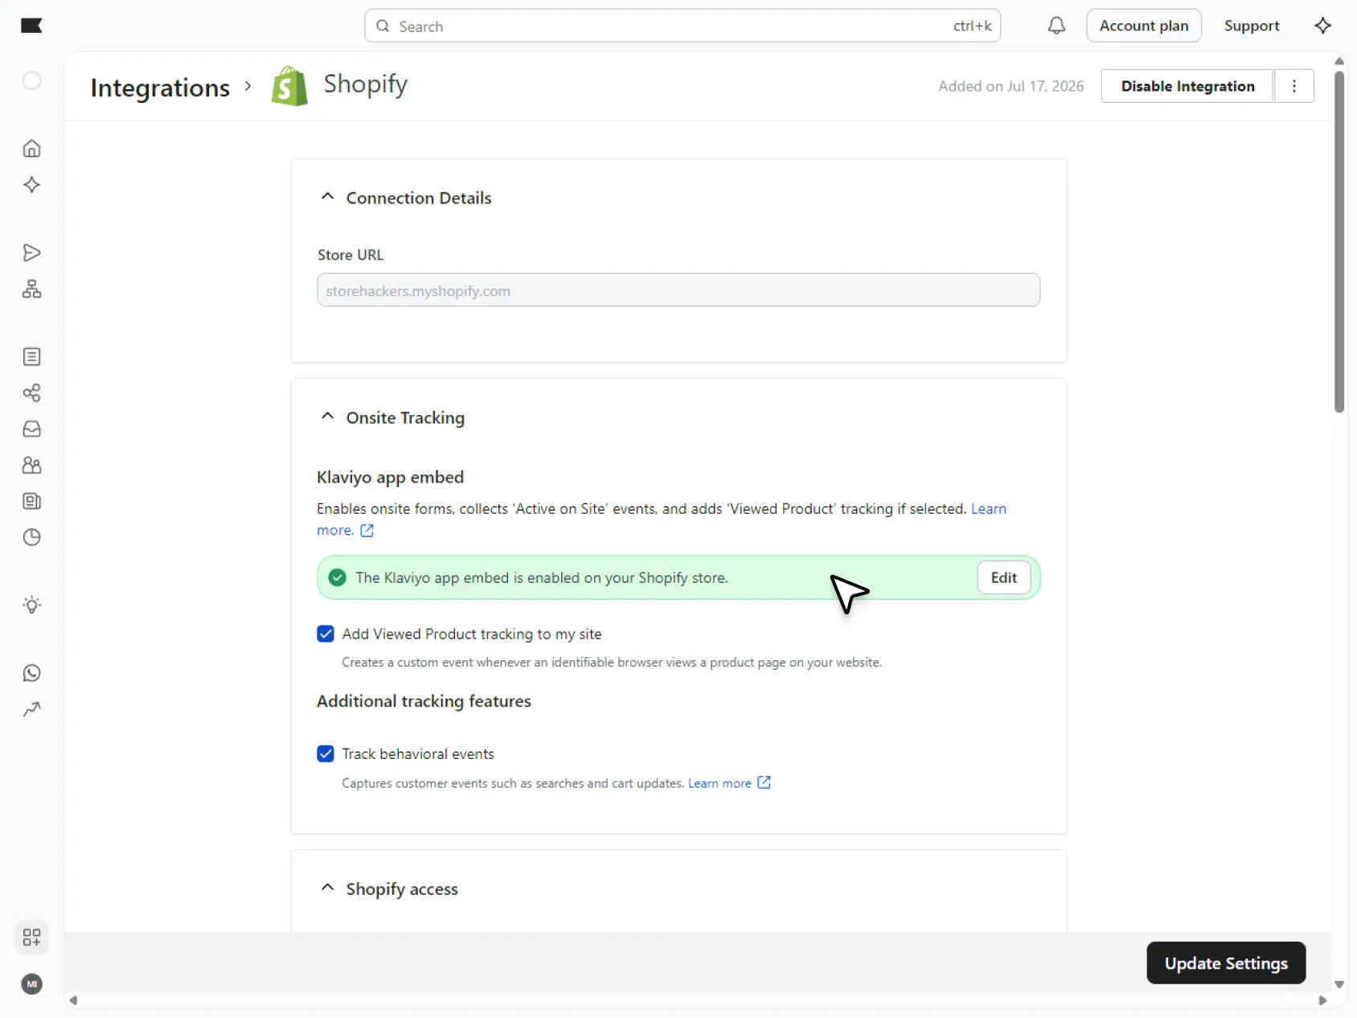The height and width of the screenshot is (1018, 1357).
Task: Click the Store URL field
Action: 678,290
